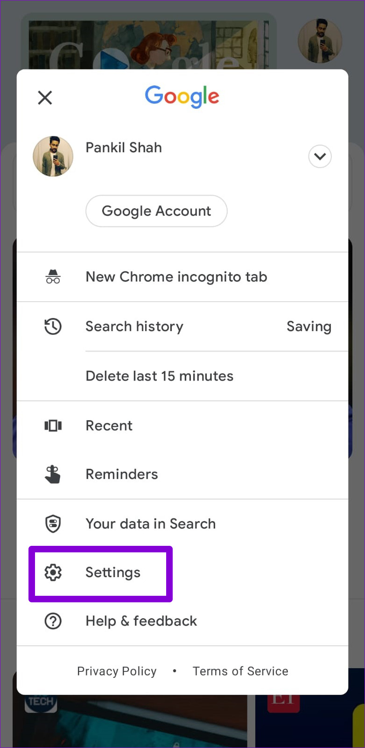Choose Delete last 15 minutes

coord(160,376)
